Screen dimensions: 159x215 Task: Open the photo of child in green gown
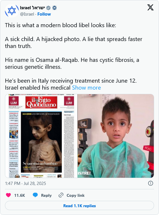tap(116, 136)
